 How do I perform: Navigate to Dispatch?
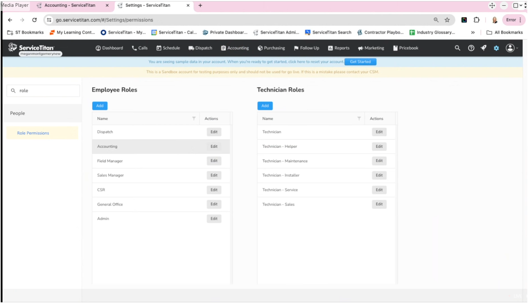pyautogui.click(x=200, y=48)
